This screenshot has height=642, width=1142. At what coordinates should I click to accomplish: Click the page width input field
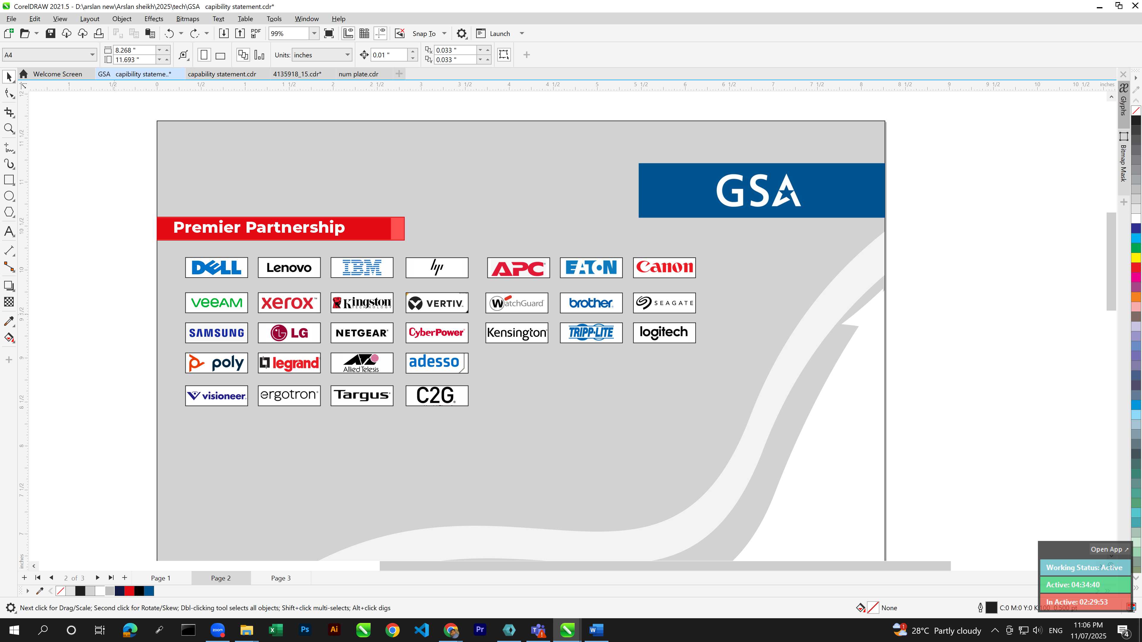[x=134, y=50]
